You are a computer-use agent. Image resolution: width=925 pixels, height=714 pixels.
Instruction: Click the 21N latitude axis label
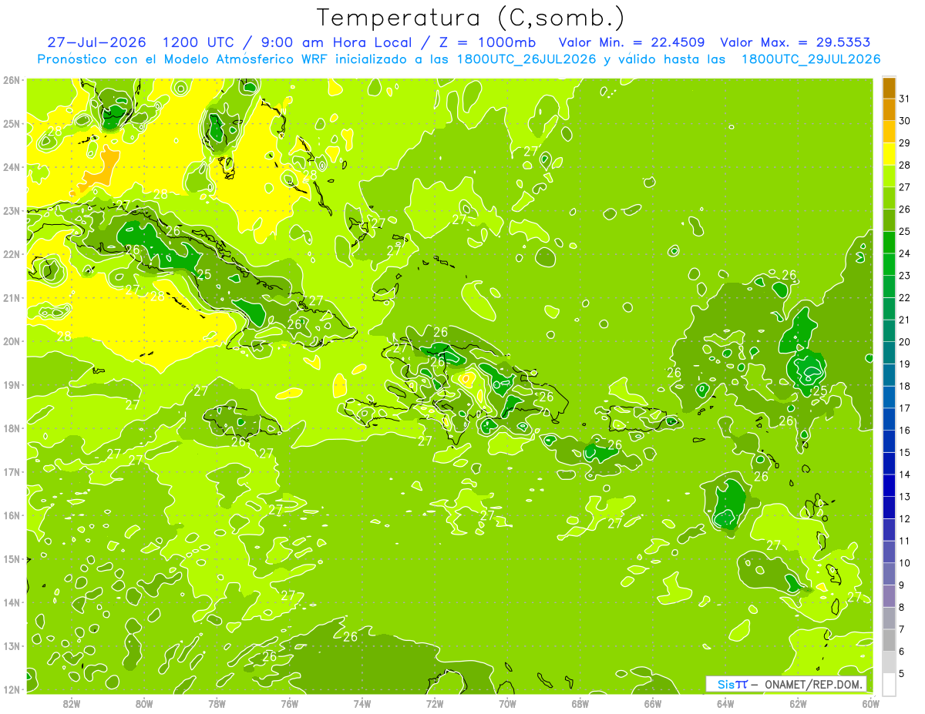click(12, 298)
